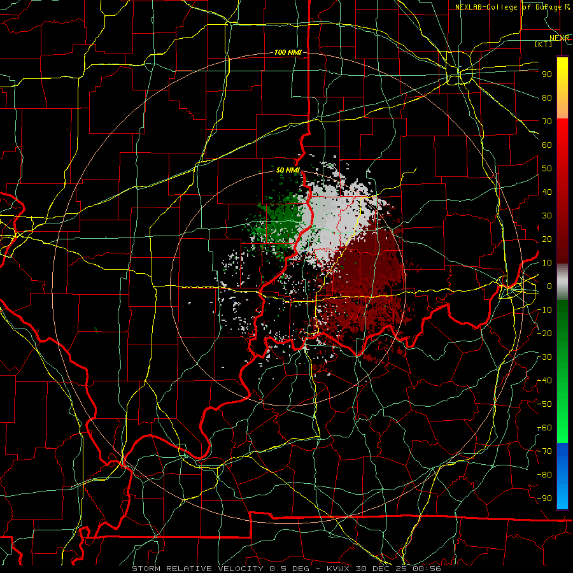Click the 100 NMI range ring label
The image size is (573, 573).
288,52
